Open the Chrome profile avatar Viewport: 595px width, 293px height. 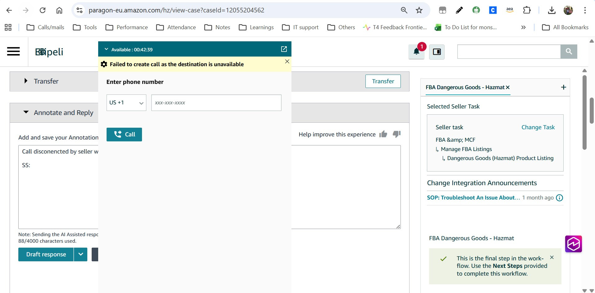click(568, 10)
